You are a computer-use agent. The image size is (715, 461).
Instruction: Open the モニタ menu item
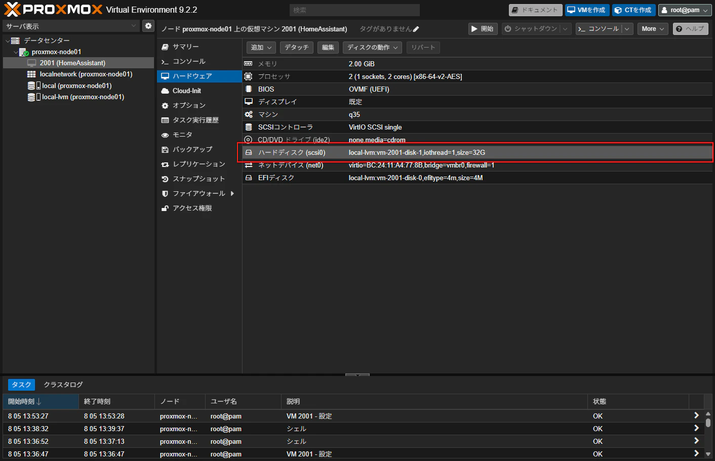click(x=200, y=135)
